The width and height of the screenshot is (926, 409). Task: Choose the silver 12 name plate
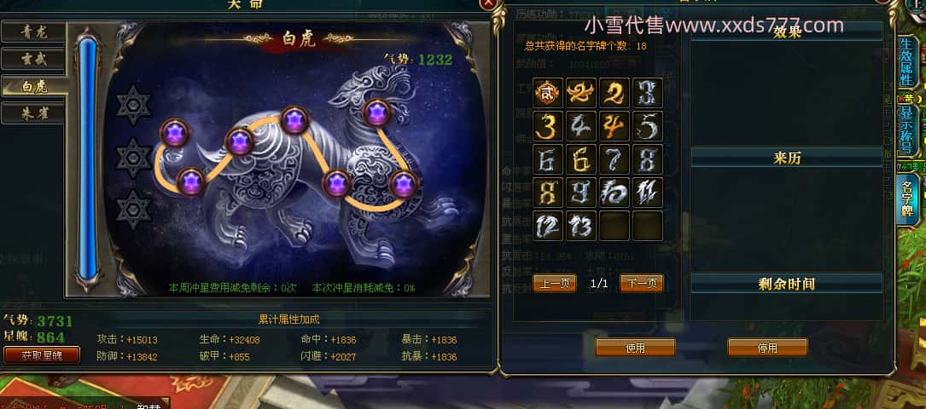click(547, 226)
